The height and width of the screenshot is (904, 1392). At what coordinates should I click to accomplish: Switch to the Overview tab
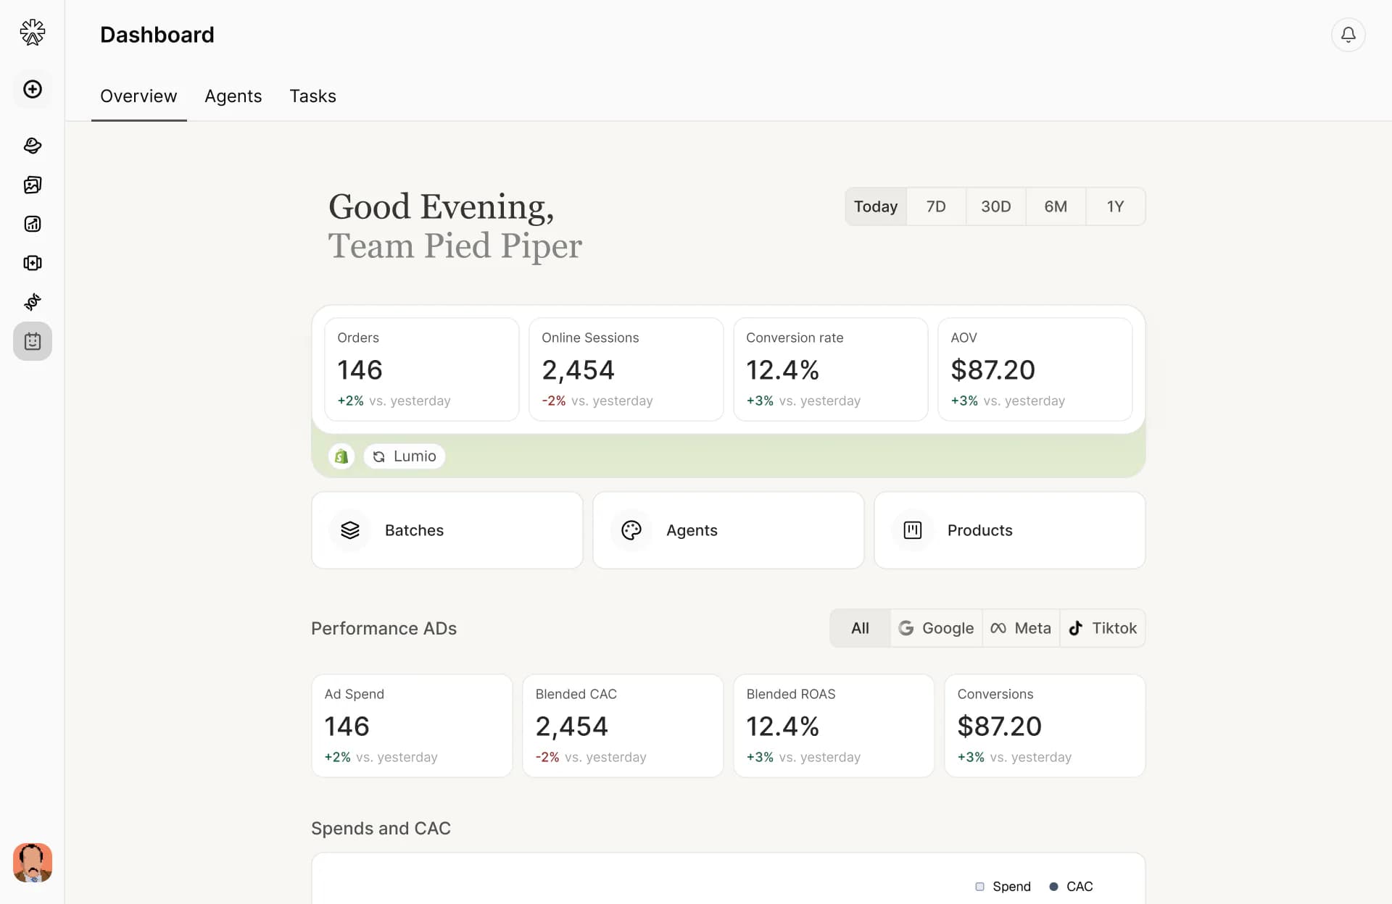tap(138, 96)
